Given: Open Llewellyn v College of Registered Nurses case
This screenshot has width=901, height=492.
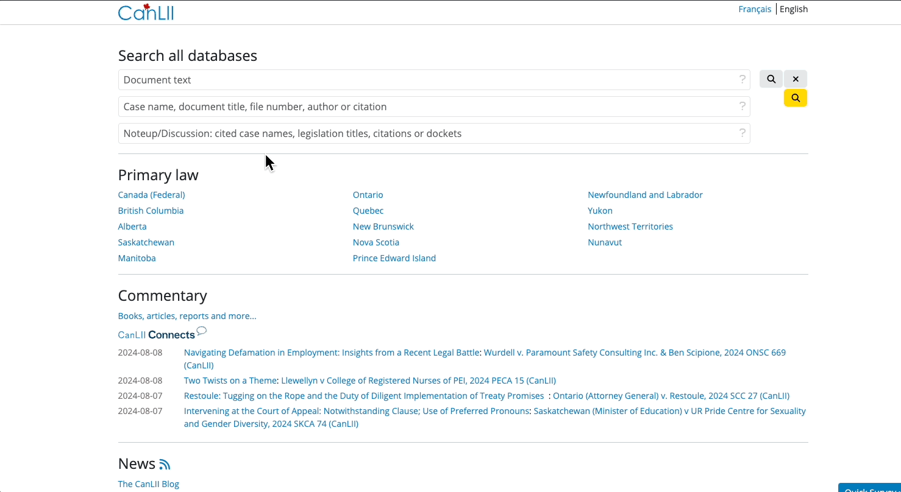Looking at the screenshot, I should tap(418, 381).
